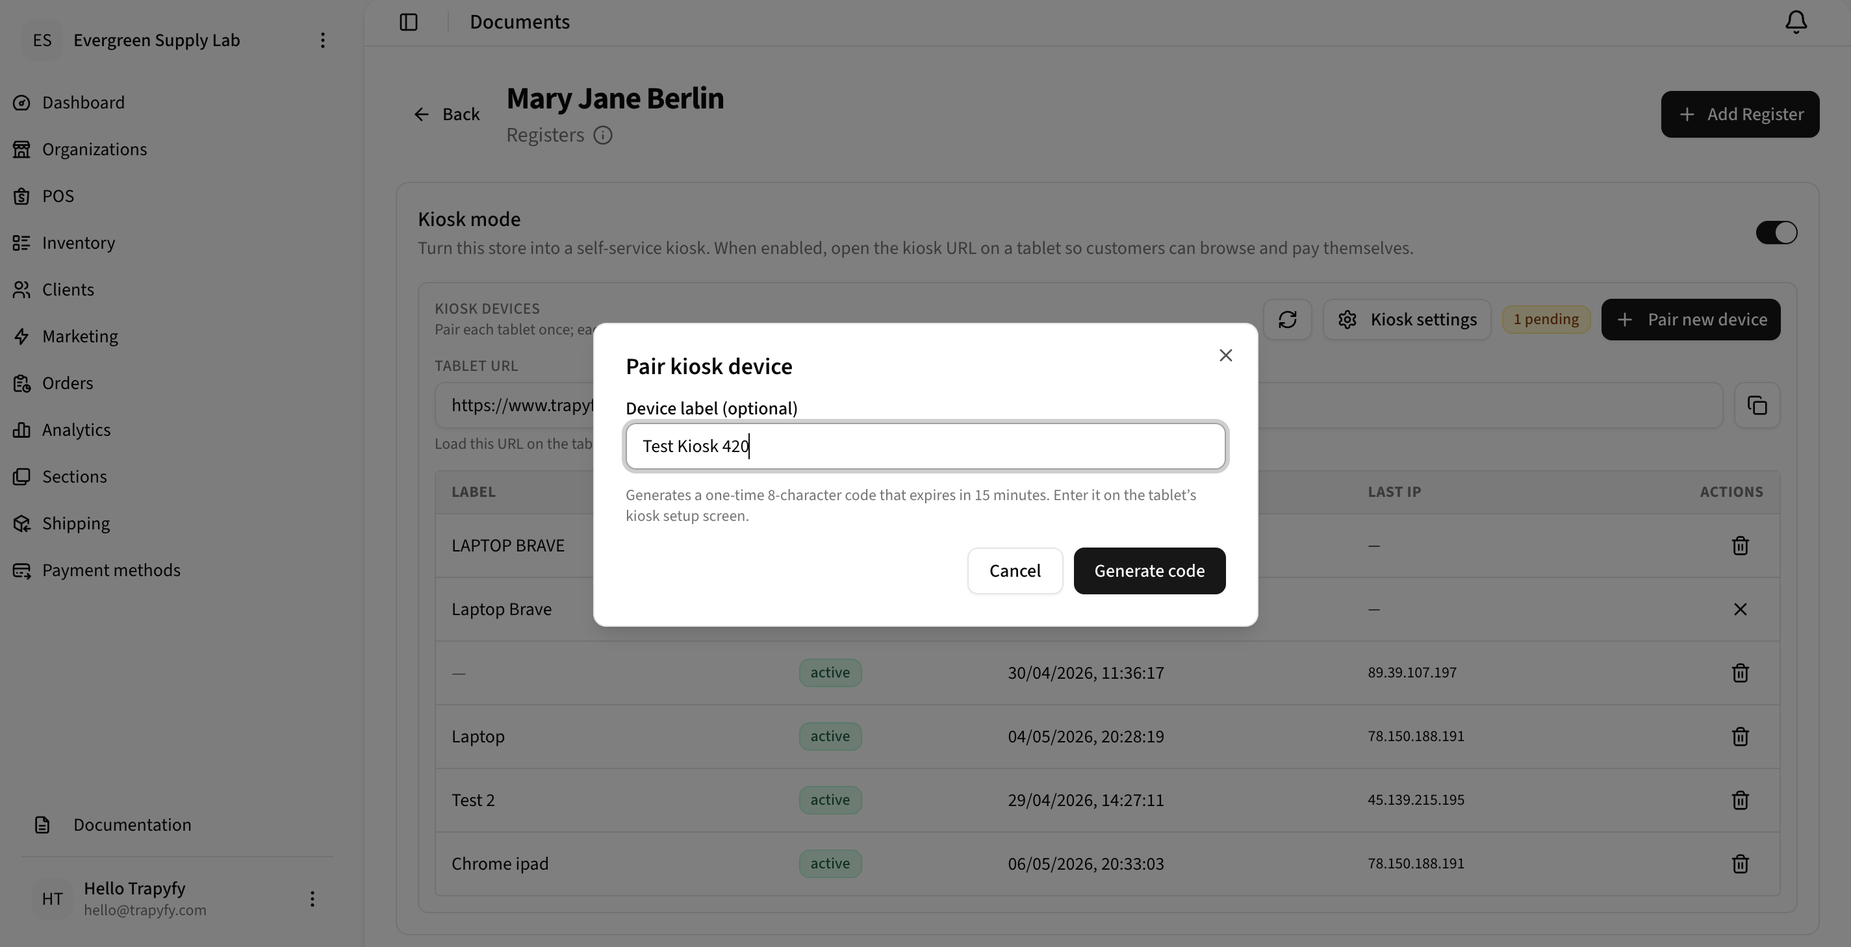Go to Orders
This screenshot has width=1851, height=947.
click(68, 383)
